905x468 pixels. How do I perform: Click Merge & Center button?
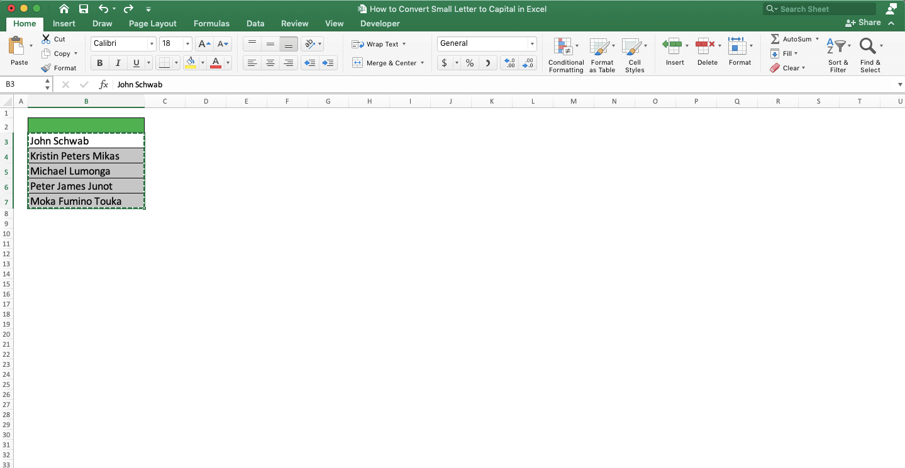[x=384, y=63]
